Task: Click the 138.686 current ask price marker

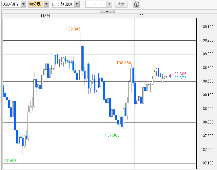Action: [179, 74]
